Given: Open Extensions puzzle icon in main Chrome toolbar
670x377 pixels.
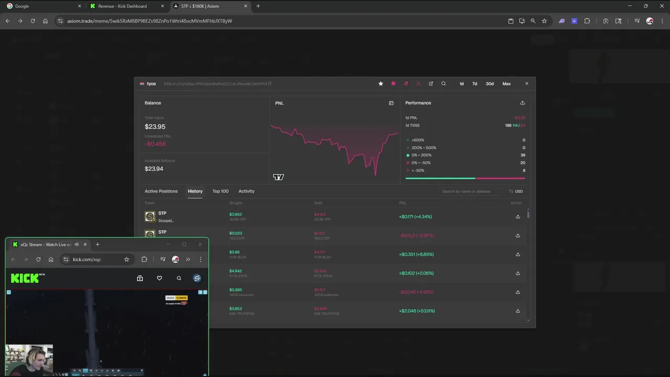Looking at the screenshot, I should tap(587, 21).
